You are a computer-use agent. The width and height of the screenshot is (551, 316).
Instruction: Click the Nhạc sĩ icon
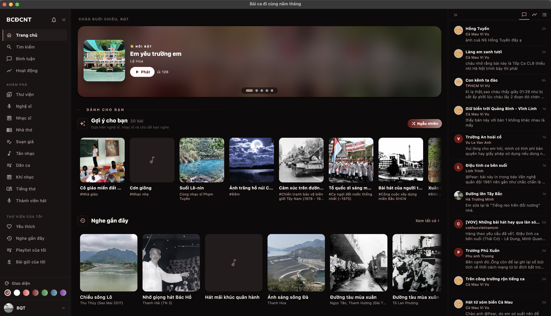[9, 118]
